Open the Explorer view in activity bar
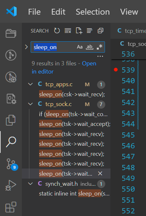The height and width of the screenshot is (216, 146). pyautogui.click(x=11, y=34)
